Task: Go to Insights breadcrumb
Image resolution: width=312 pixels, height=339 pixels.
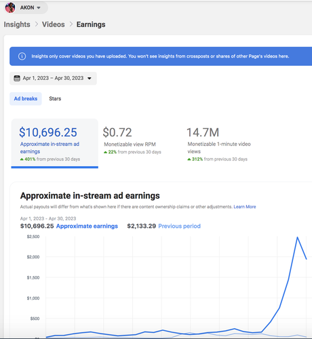Action: [x=17, y=24]
